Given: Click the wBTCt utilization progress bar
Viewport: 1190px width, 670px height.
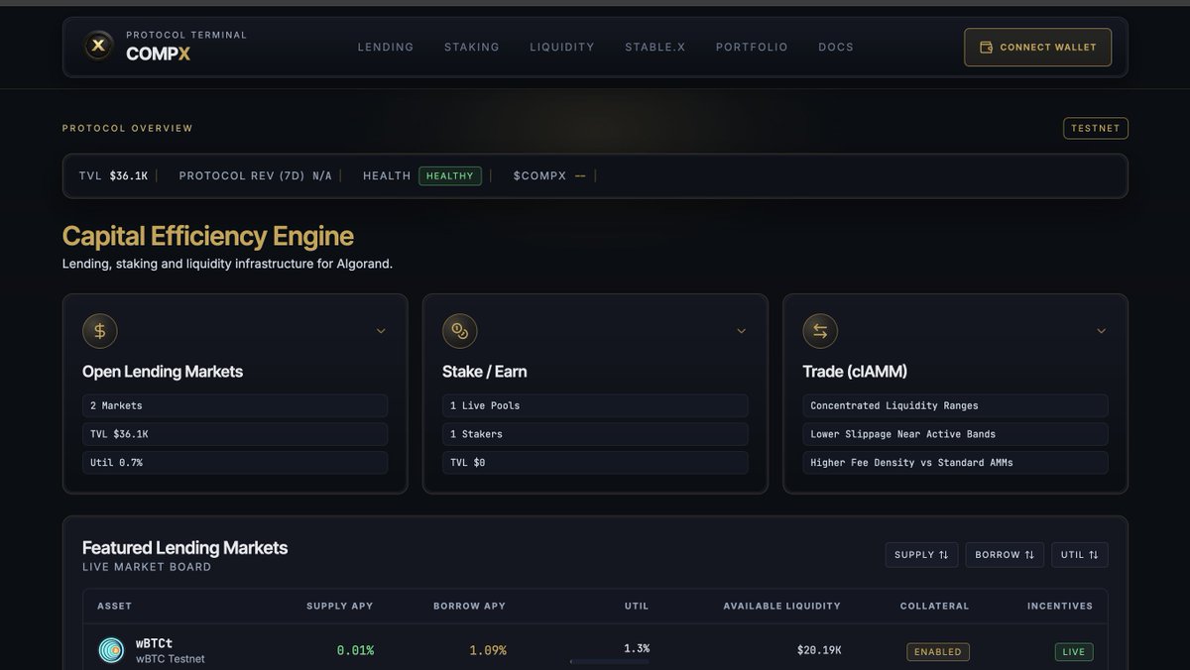Looking at the screenshot, I should pyautogui.click(x=610, y=661).
